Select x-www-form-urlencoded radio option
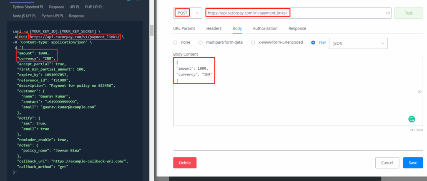The height and width of the screenshot is (181, 427). coord(253,42)
